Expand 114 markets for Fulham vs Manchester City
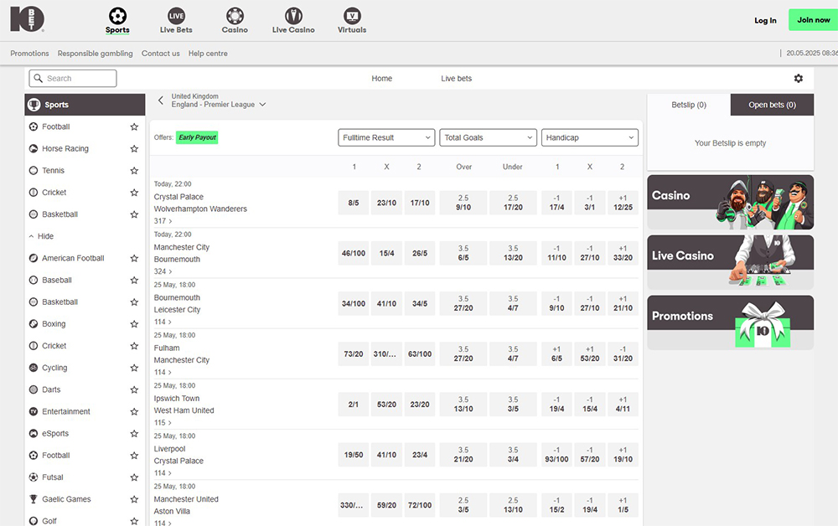This screenshot has height=526, width=838. click(163, 372)
